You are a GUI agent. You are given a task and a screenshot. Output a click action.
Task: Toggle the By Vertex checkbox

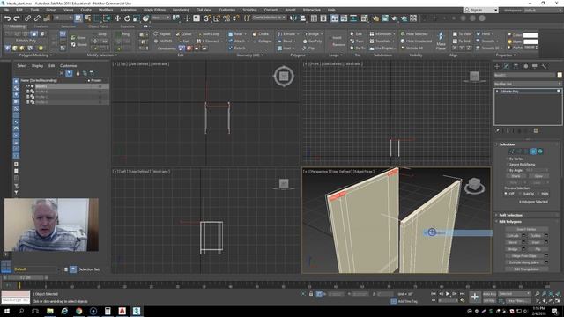pyautogui.click(x=508, y=158)
